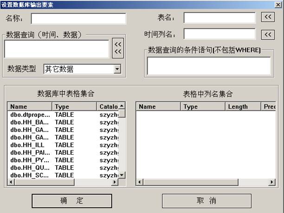Screen dimensions: 284x213
Task: Click the 取消 button
Action: (x=206, y=201)
